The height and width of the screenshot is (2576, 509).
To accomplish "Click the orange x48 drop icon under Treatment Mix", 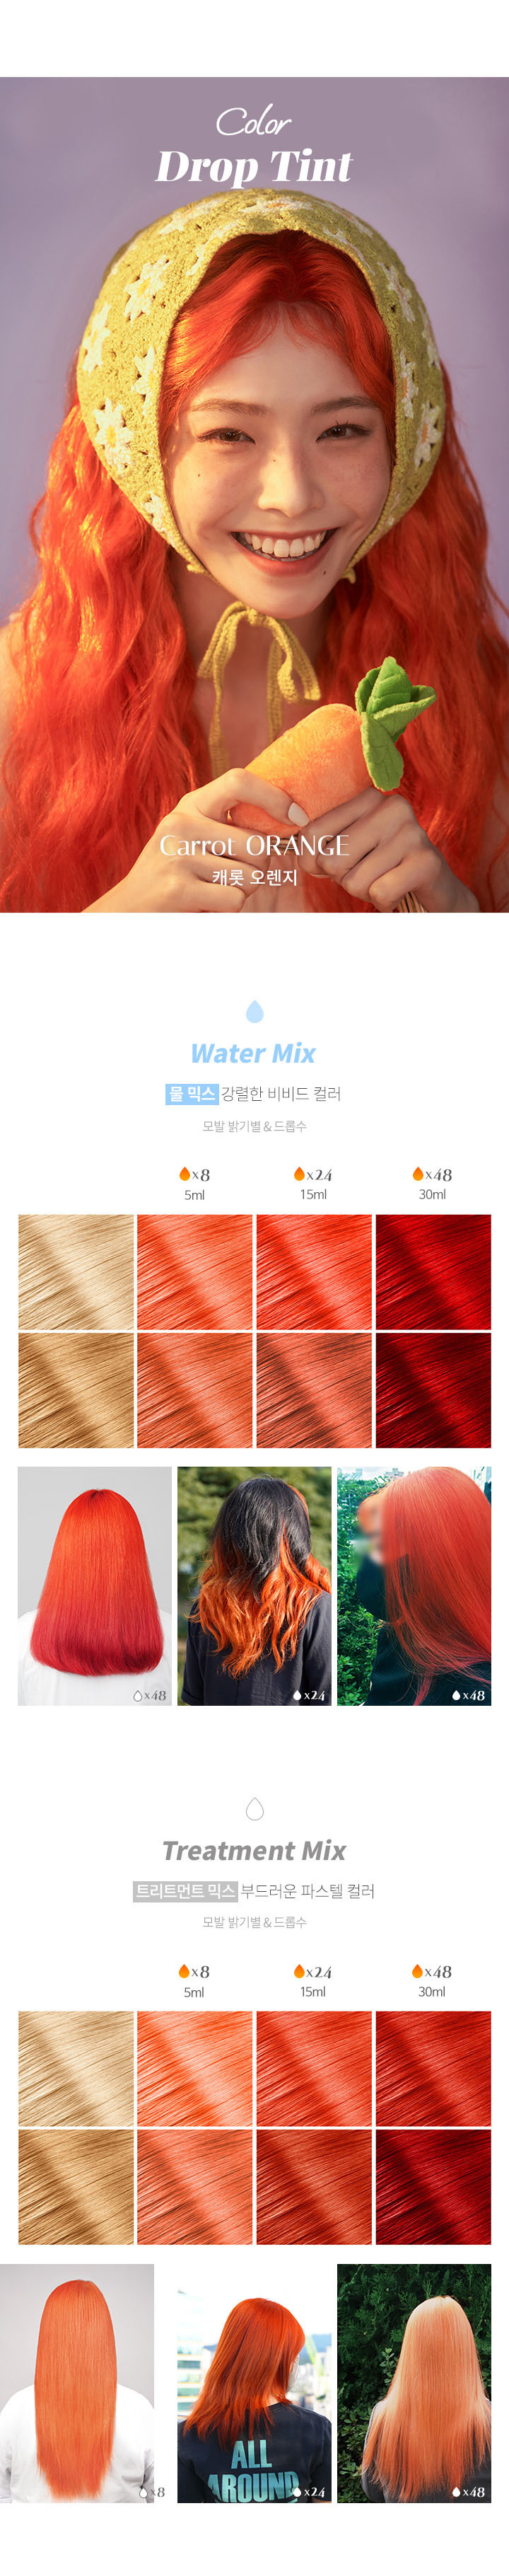I will (418, 1970).
